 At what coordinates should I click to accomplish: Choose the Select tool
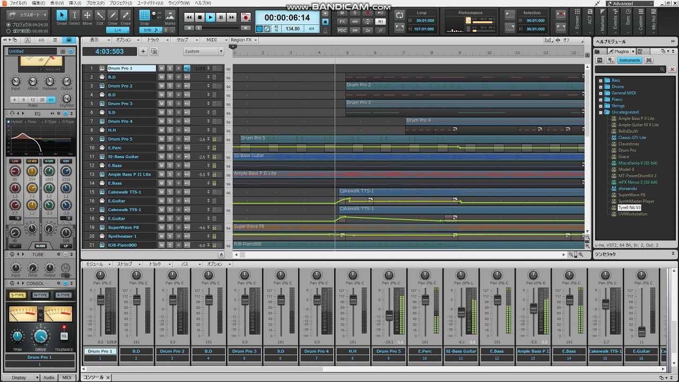(x=74, y=16)
